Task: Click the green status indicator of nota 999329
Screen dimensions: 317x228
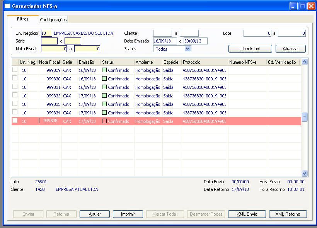Action: pos(104,70)
